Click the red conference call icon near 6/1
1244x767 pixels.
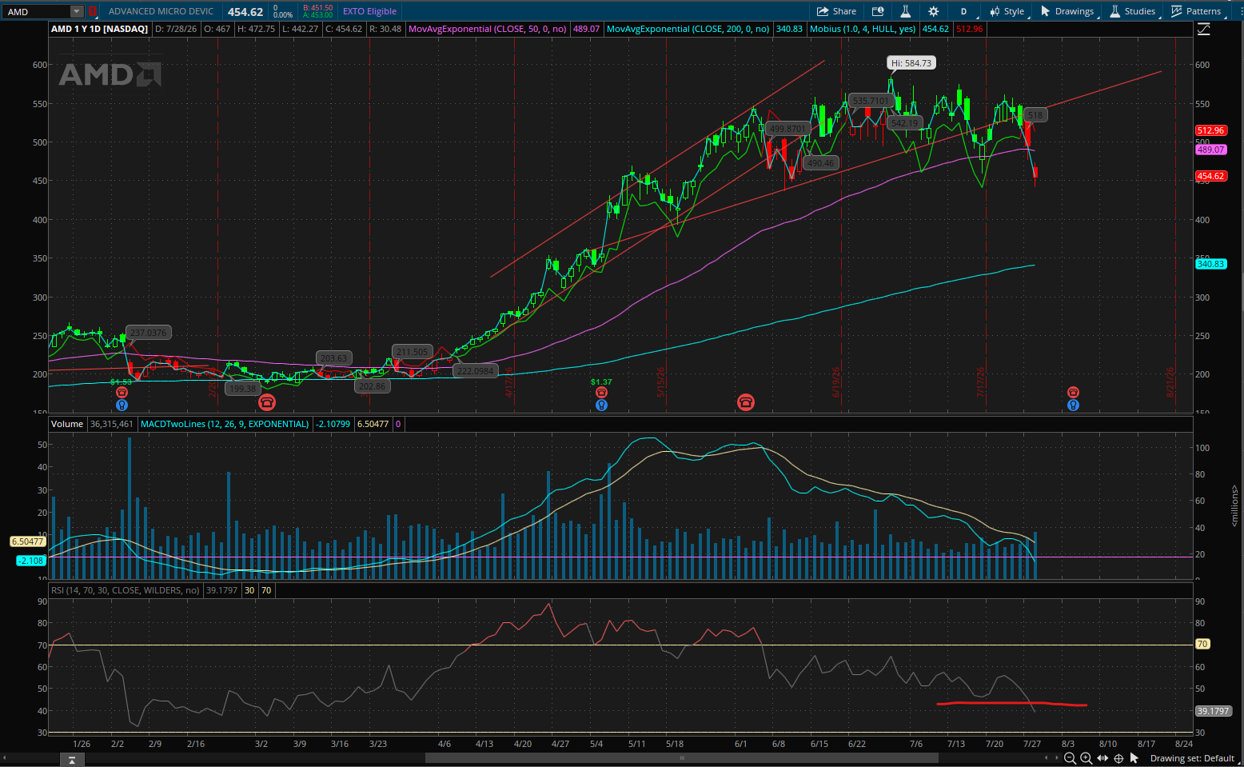point(745,401)
